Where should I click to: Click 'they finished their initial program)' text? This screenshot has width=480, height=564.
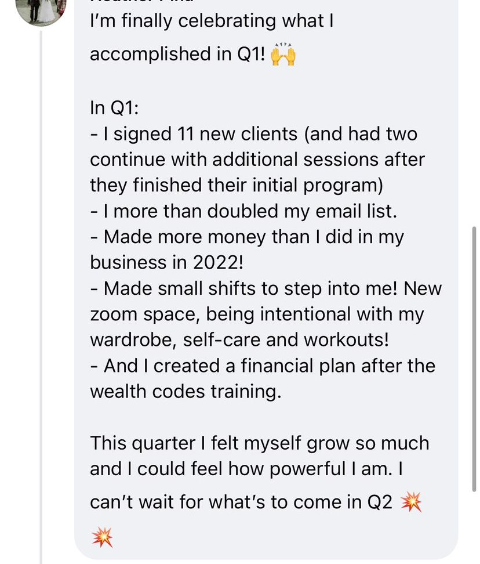pyautogui.click(x=237, y=186)
